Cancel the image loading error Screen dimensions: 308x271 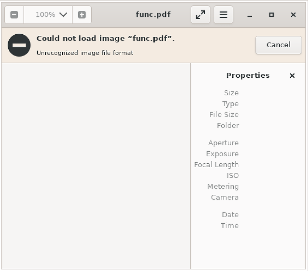(x=278, y=45)
